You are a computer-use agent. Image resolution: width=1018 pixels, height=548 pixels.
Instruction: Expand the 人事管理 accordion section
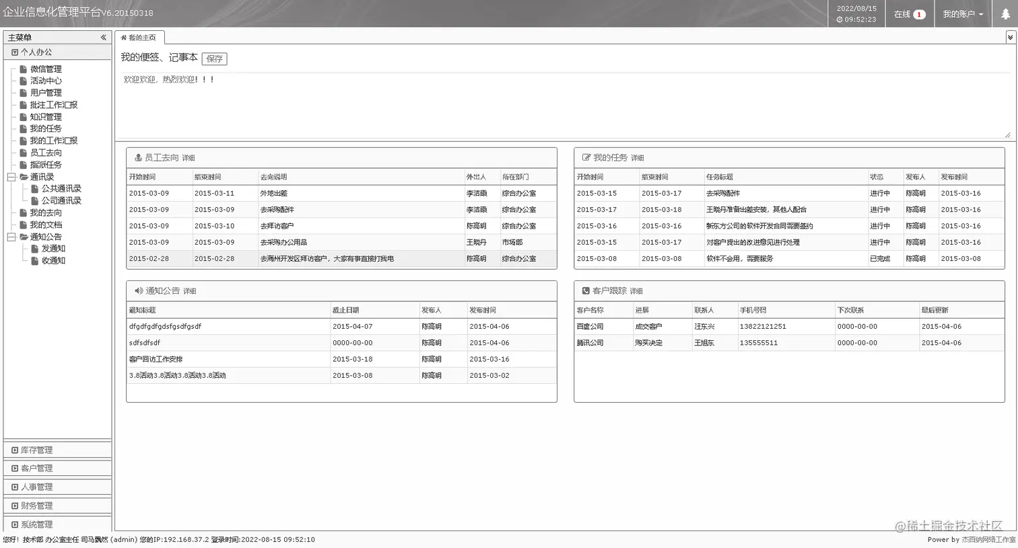[57, 487]
